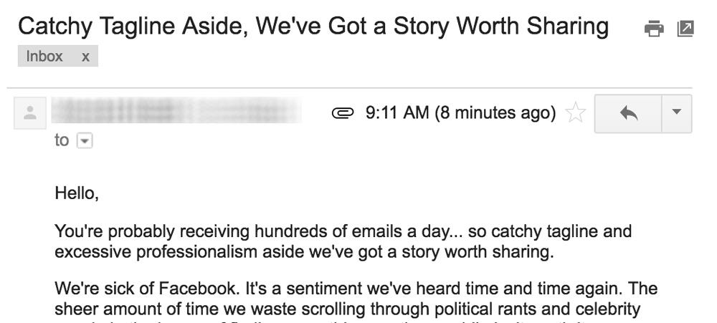Screen dimensions: 717x323
Task: Expand more options arrow beside Reply
Action: point(677,113)
